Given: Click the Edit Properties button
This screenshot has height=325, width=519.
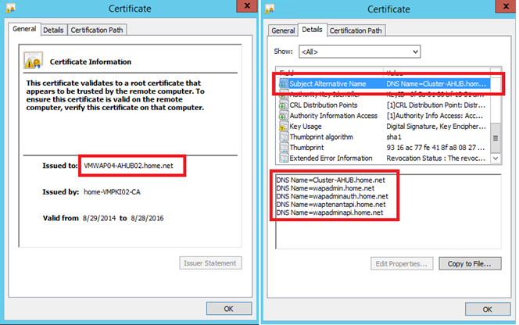Looking at the screenshot, I should 402,264.
